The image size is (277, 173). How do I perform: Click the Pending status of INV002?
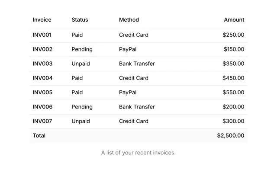82,49
